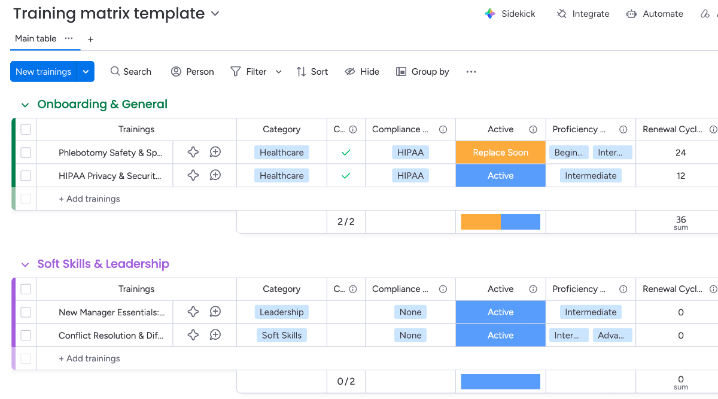Screen dimensions: 718x399
Task: Show info for Compliance column in Onboarding group
Action: click(443, 129)
